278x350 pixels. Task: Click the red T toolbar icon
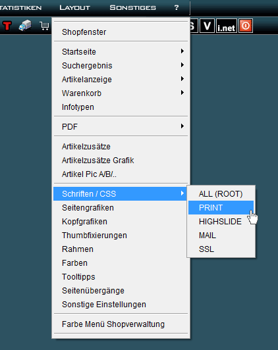(7, 26)
